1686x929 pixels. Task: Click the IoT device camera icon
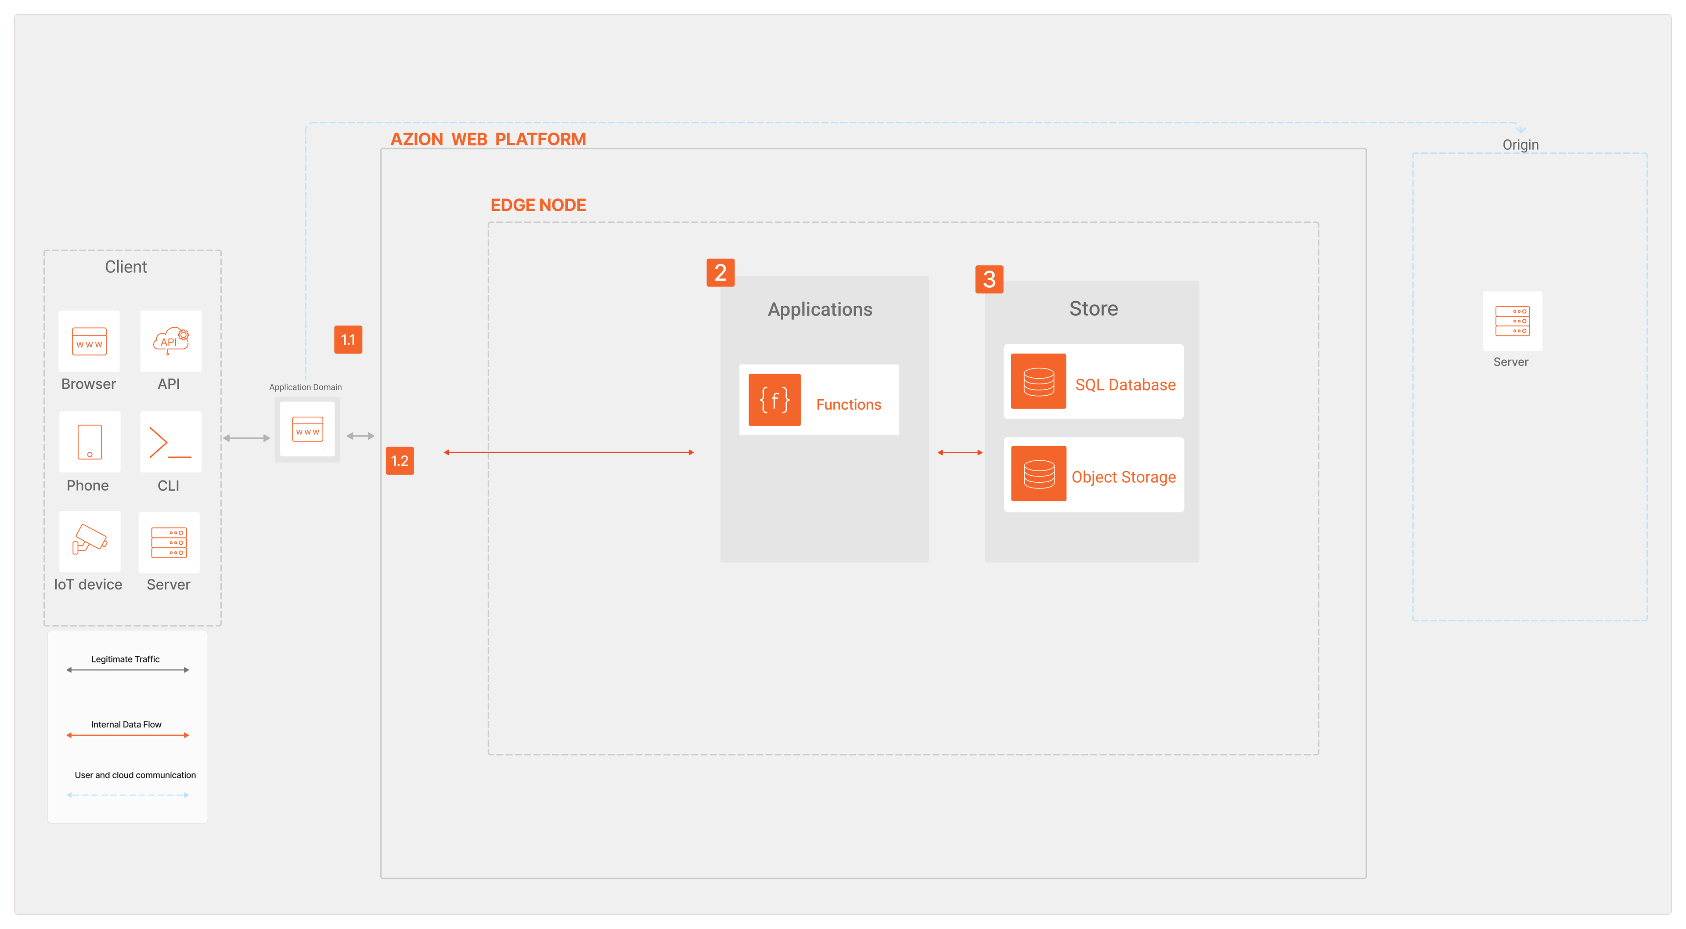tap(90, 541)
